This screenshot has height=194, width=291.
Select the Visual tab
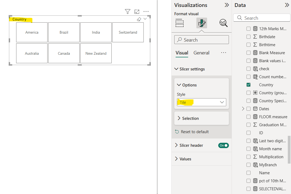182,53
